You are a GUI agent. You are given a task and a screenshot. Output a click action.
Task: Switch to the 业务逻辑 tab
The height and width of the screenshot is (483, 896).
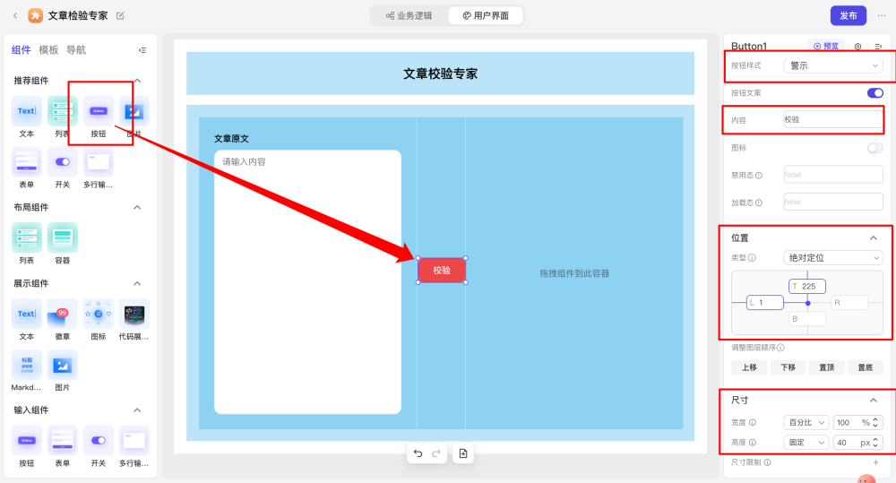pyautogui.click(x=409, y=15)
